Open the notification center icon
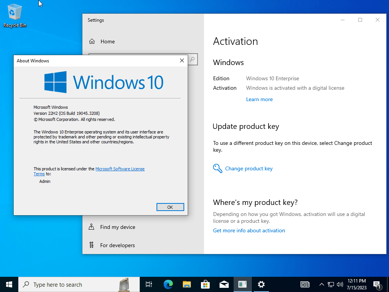This screenshot has height=292, width=389. pyautogui.click(x=377, y=285)
